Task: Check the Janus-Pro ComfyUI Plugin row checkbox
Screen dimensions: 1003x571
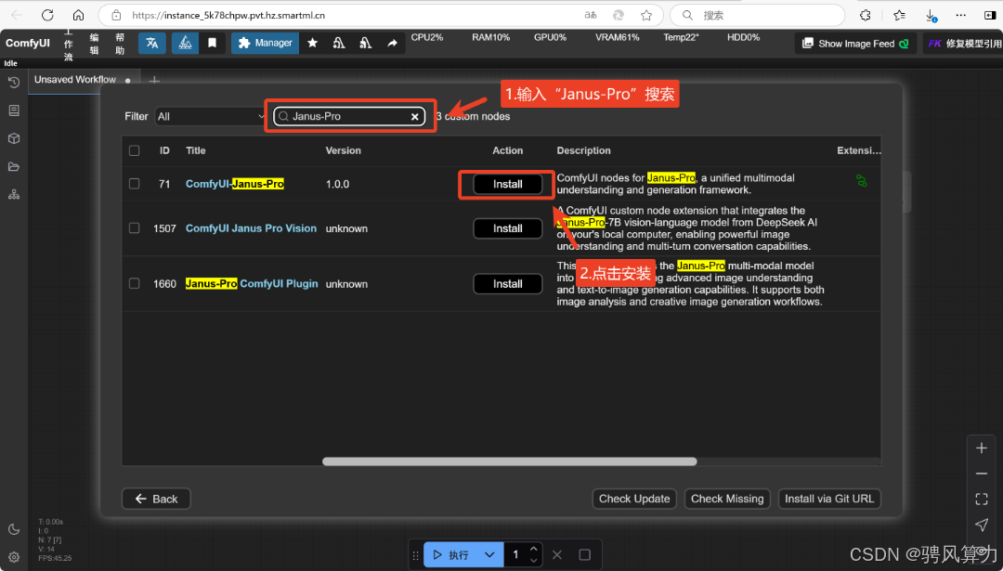Action: pos(134,283)
